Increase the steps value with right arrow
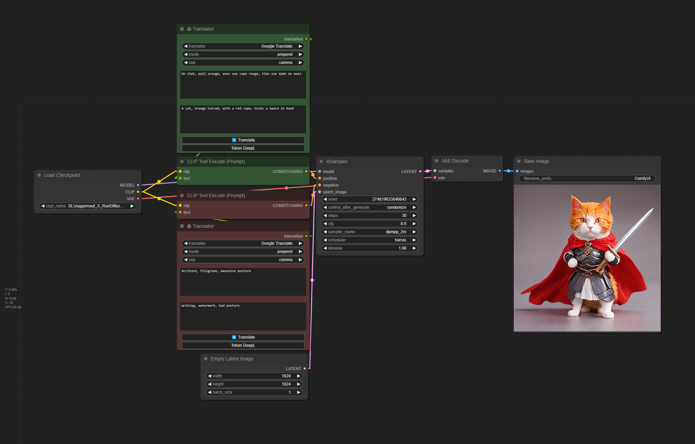Screen dimensions: 695x444 414,216
